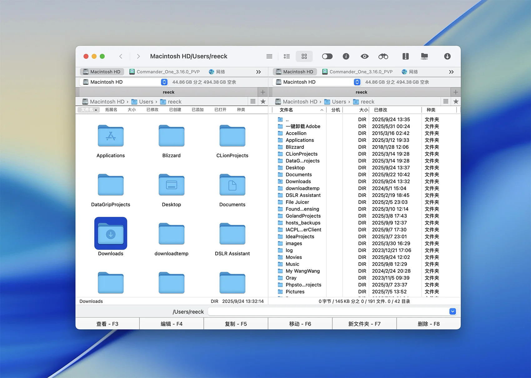Select DSLR Assistant folder in left pane
The width and height of the screenshot is (531, 378).
232,234
